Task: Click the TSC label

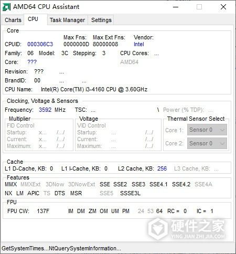Action: pyautogui.click(x=81, y=110)
